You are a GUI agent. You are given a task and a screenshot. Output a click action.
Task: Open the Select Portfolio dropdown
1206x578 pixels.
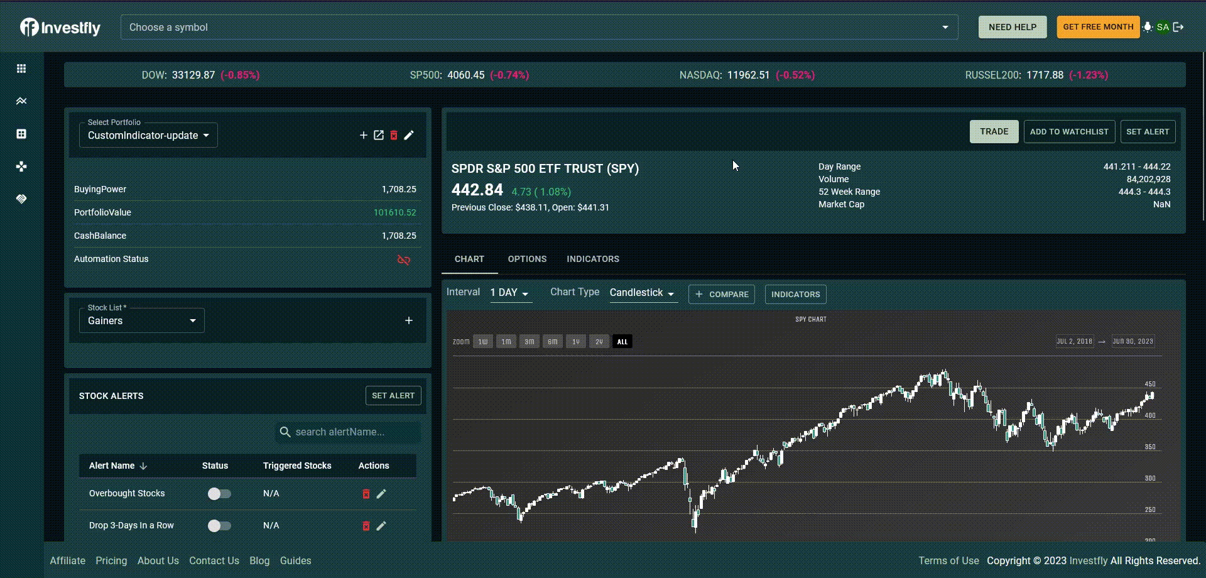(148, 135)
